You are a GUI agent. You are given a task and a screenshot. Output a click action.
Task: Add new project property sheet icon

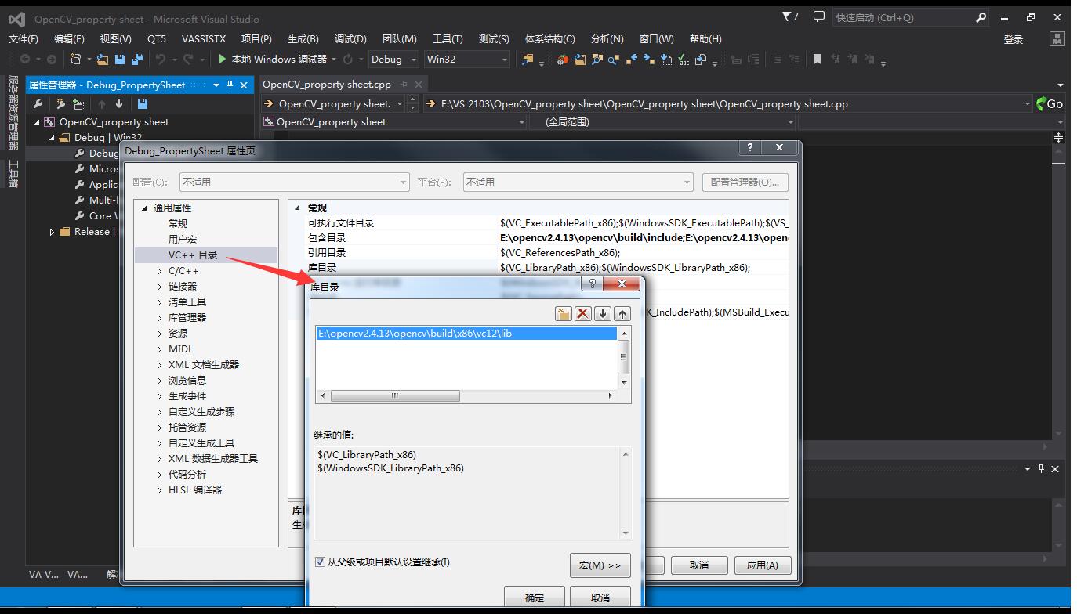[60, 103]
